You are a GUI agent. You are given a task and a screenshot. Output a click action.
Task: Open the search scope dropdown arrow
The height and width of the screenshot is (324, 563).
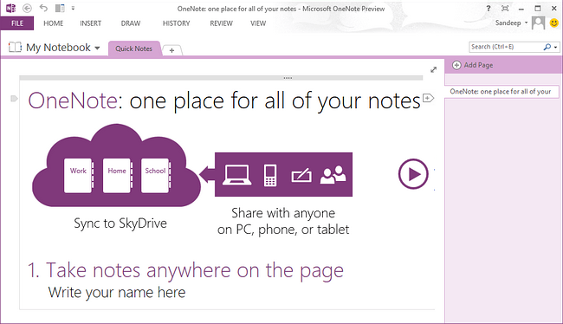[556, 47]
